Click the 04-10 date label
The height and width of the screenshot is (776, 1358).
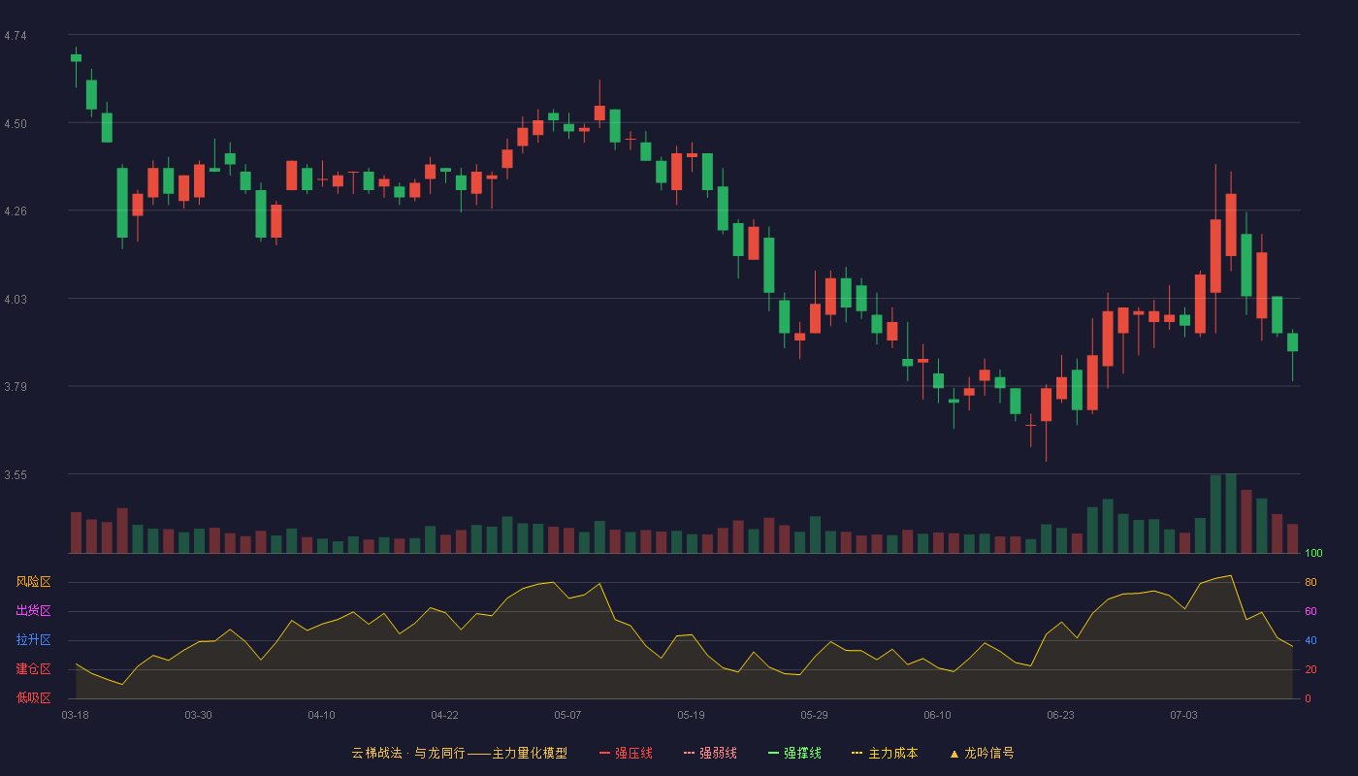[321, 715]
